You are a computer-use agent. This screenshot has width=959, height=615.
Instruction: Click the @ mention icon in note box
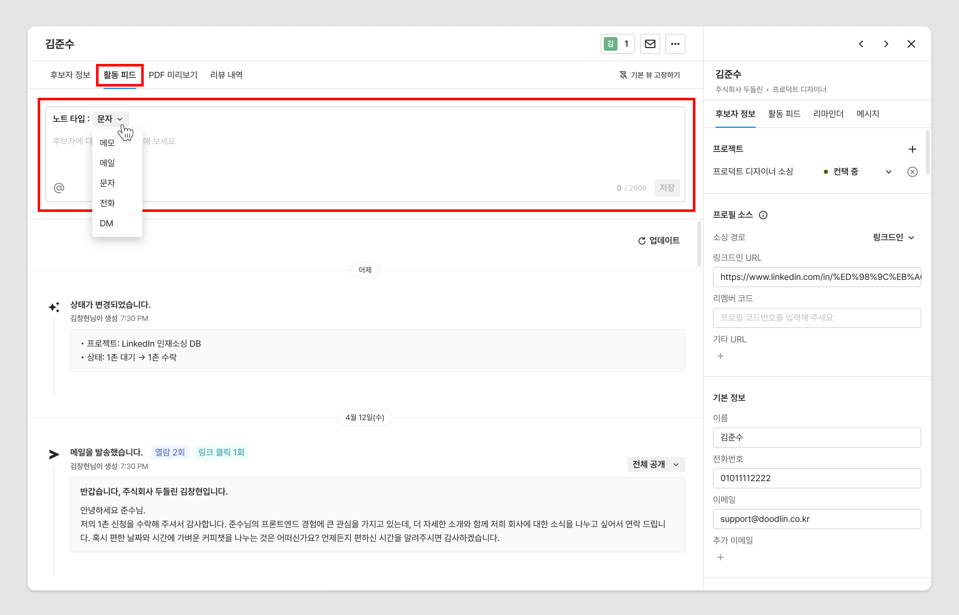point(59,188)
